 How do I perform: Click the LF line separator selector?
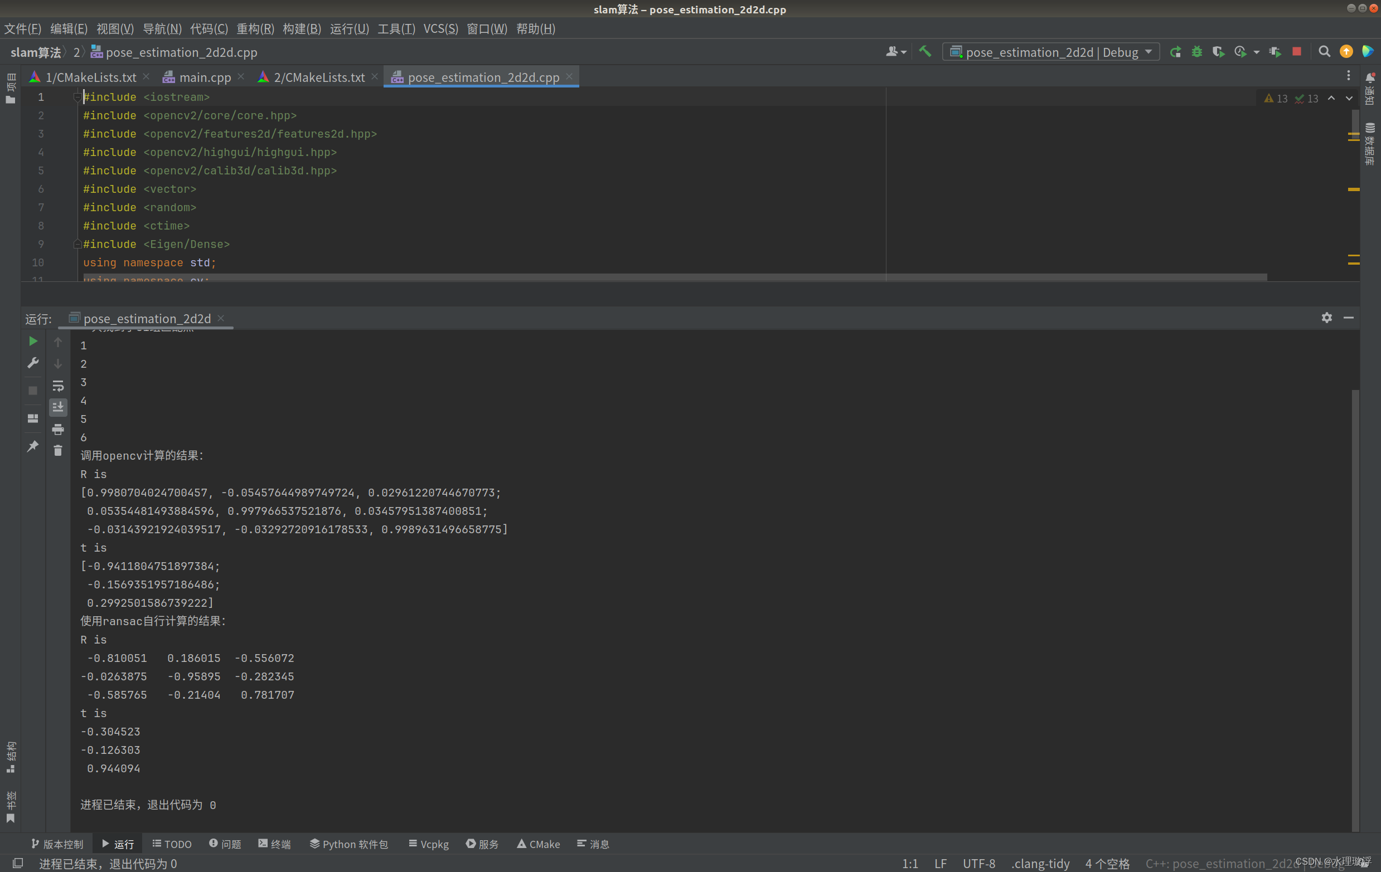[x=941, y=864]
